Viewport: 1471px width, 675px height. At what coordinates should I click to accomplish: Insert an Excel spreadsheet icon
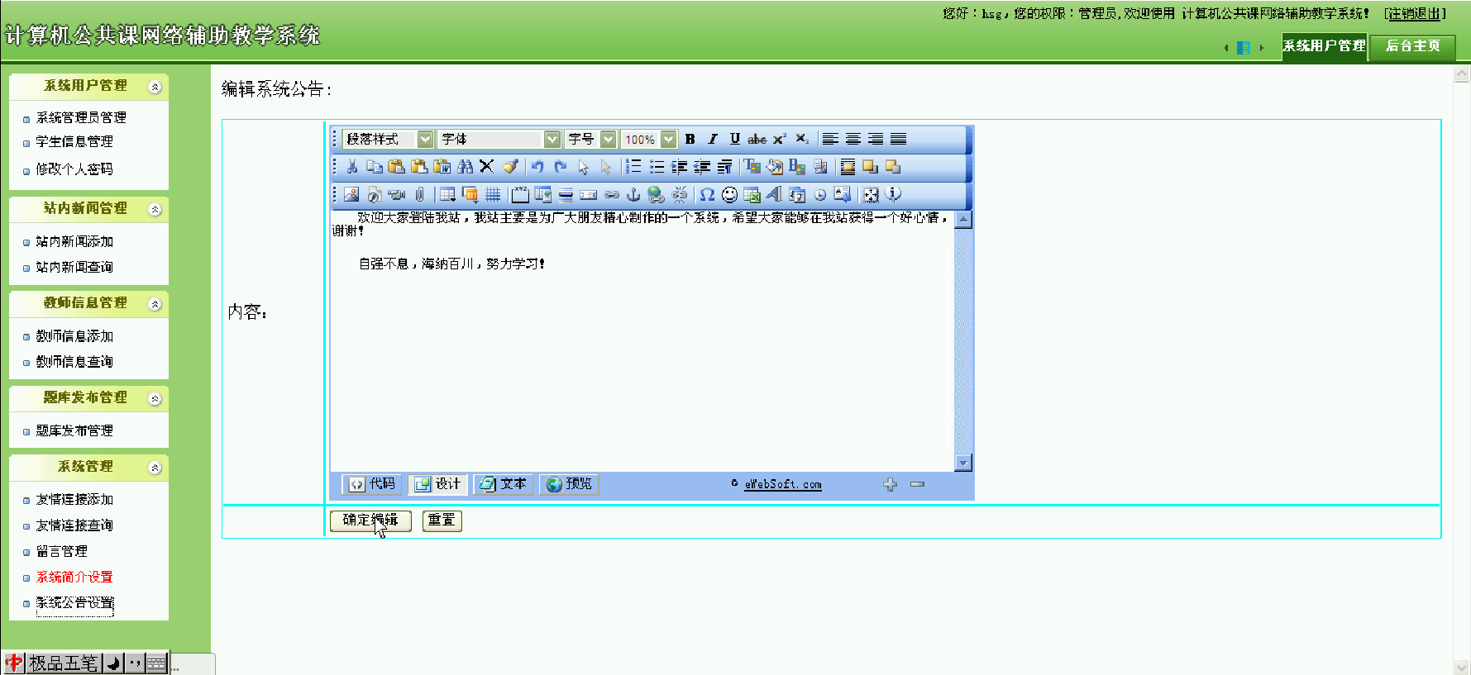point(752,195)
